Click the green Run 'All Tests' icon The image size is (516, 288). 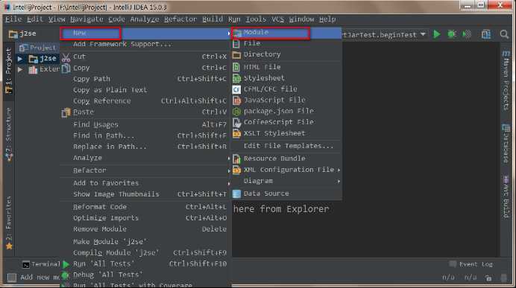coord(66,264)
